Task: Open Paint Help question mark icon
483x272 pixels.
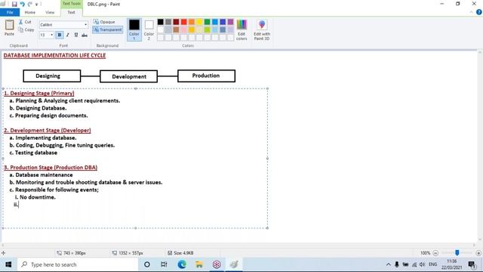Action: pos(478,12)
